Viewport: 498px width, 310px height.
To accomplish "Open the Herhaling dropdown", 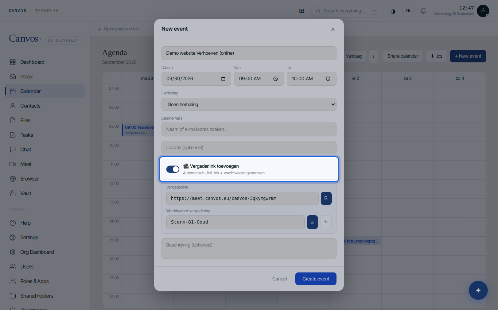I will 249,104.
